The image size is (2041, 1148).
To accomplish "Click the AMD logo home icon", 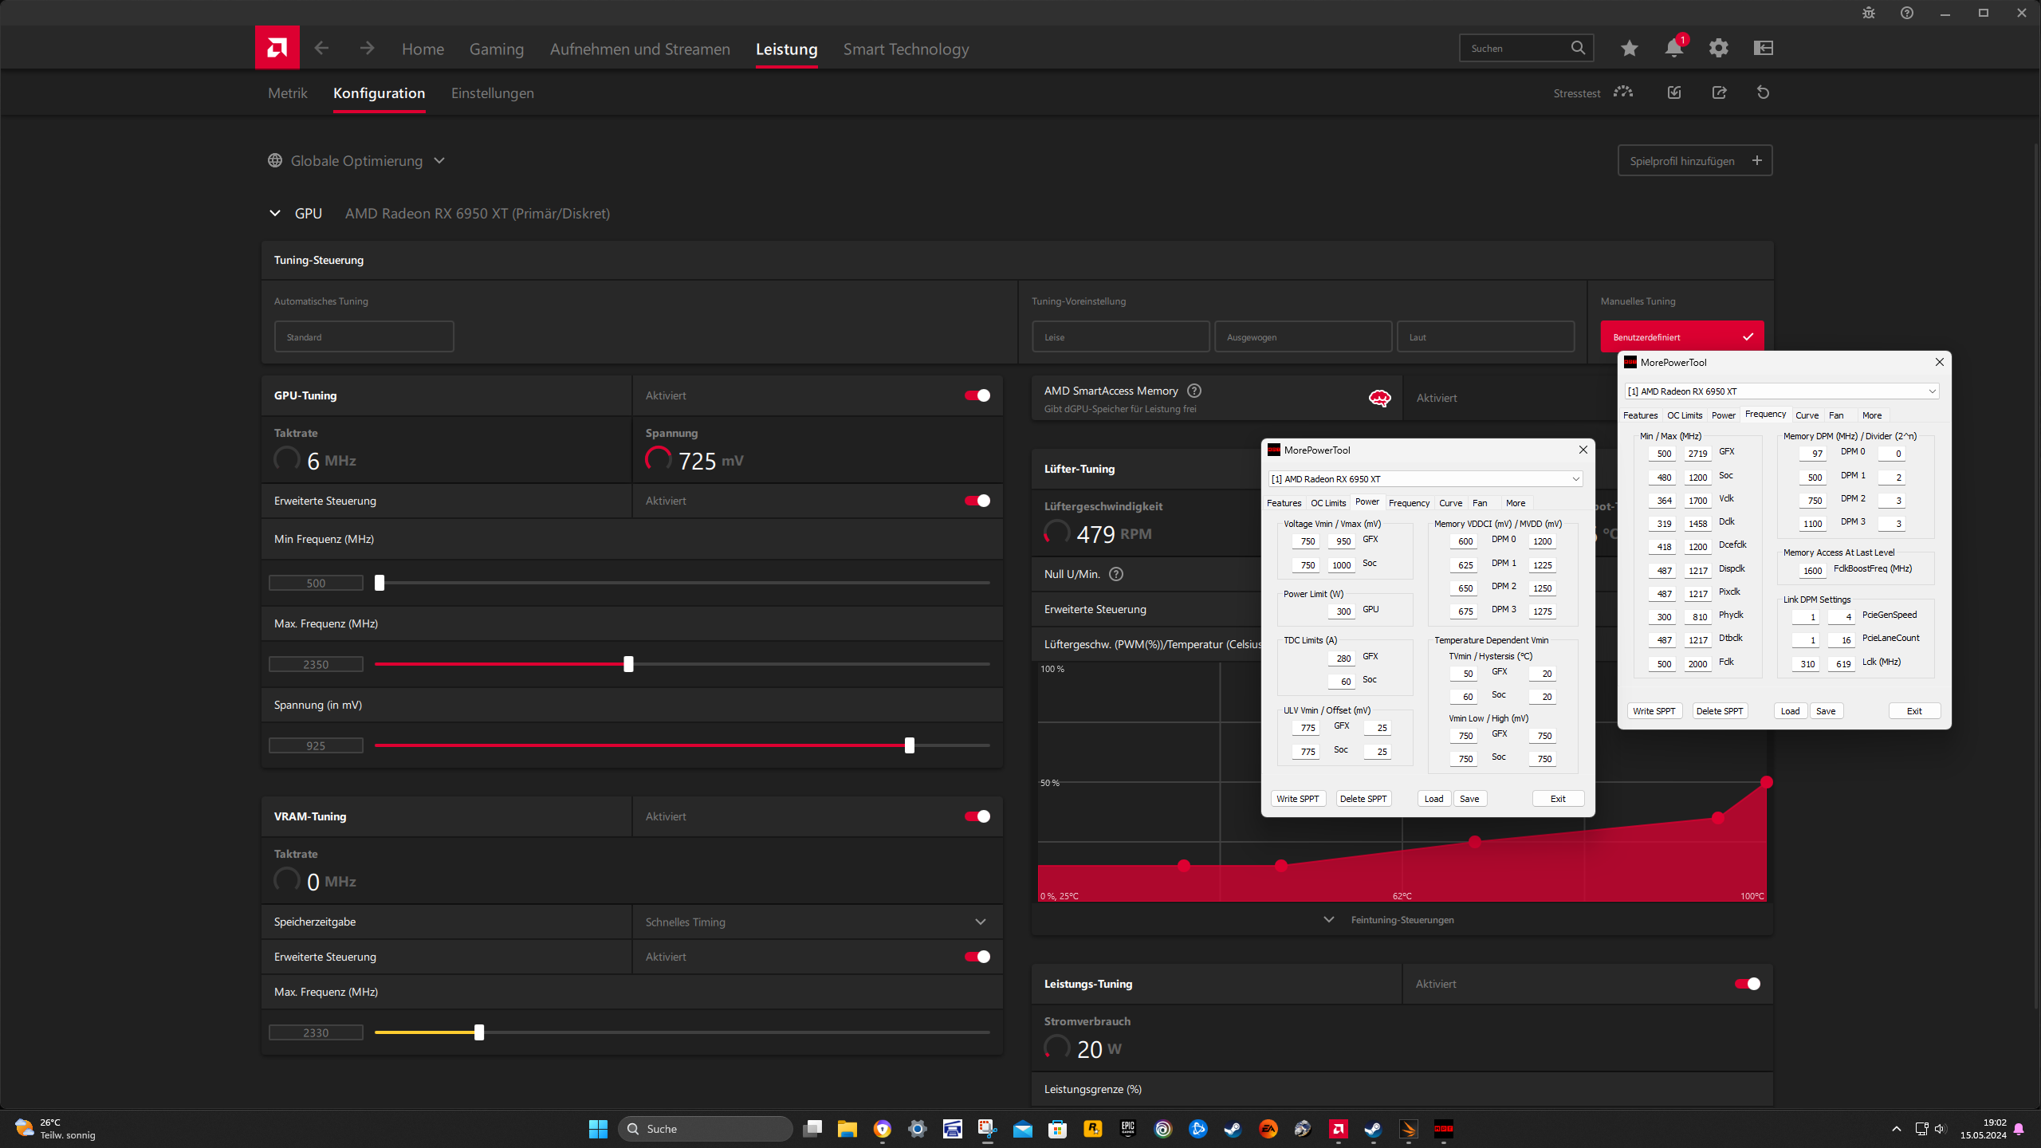I will click(x=277, y=48).
